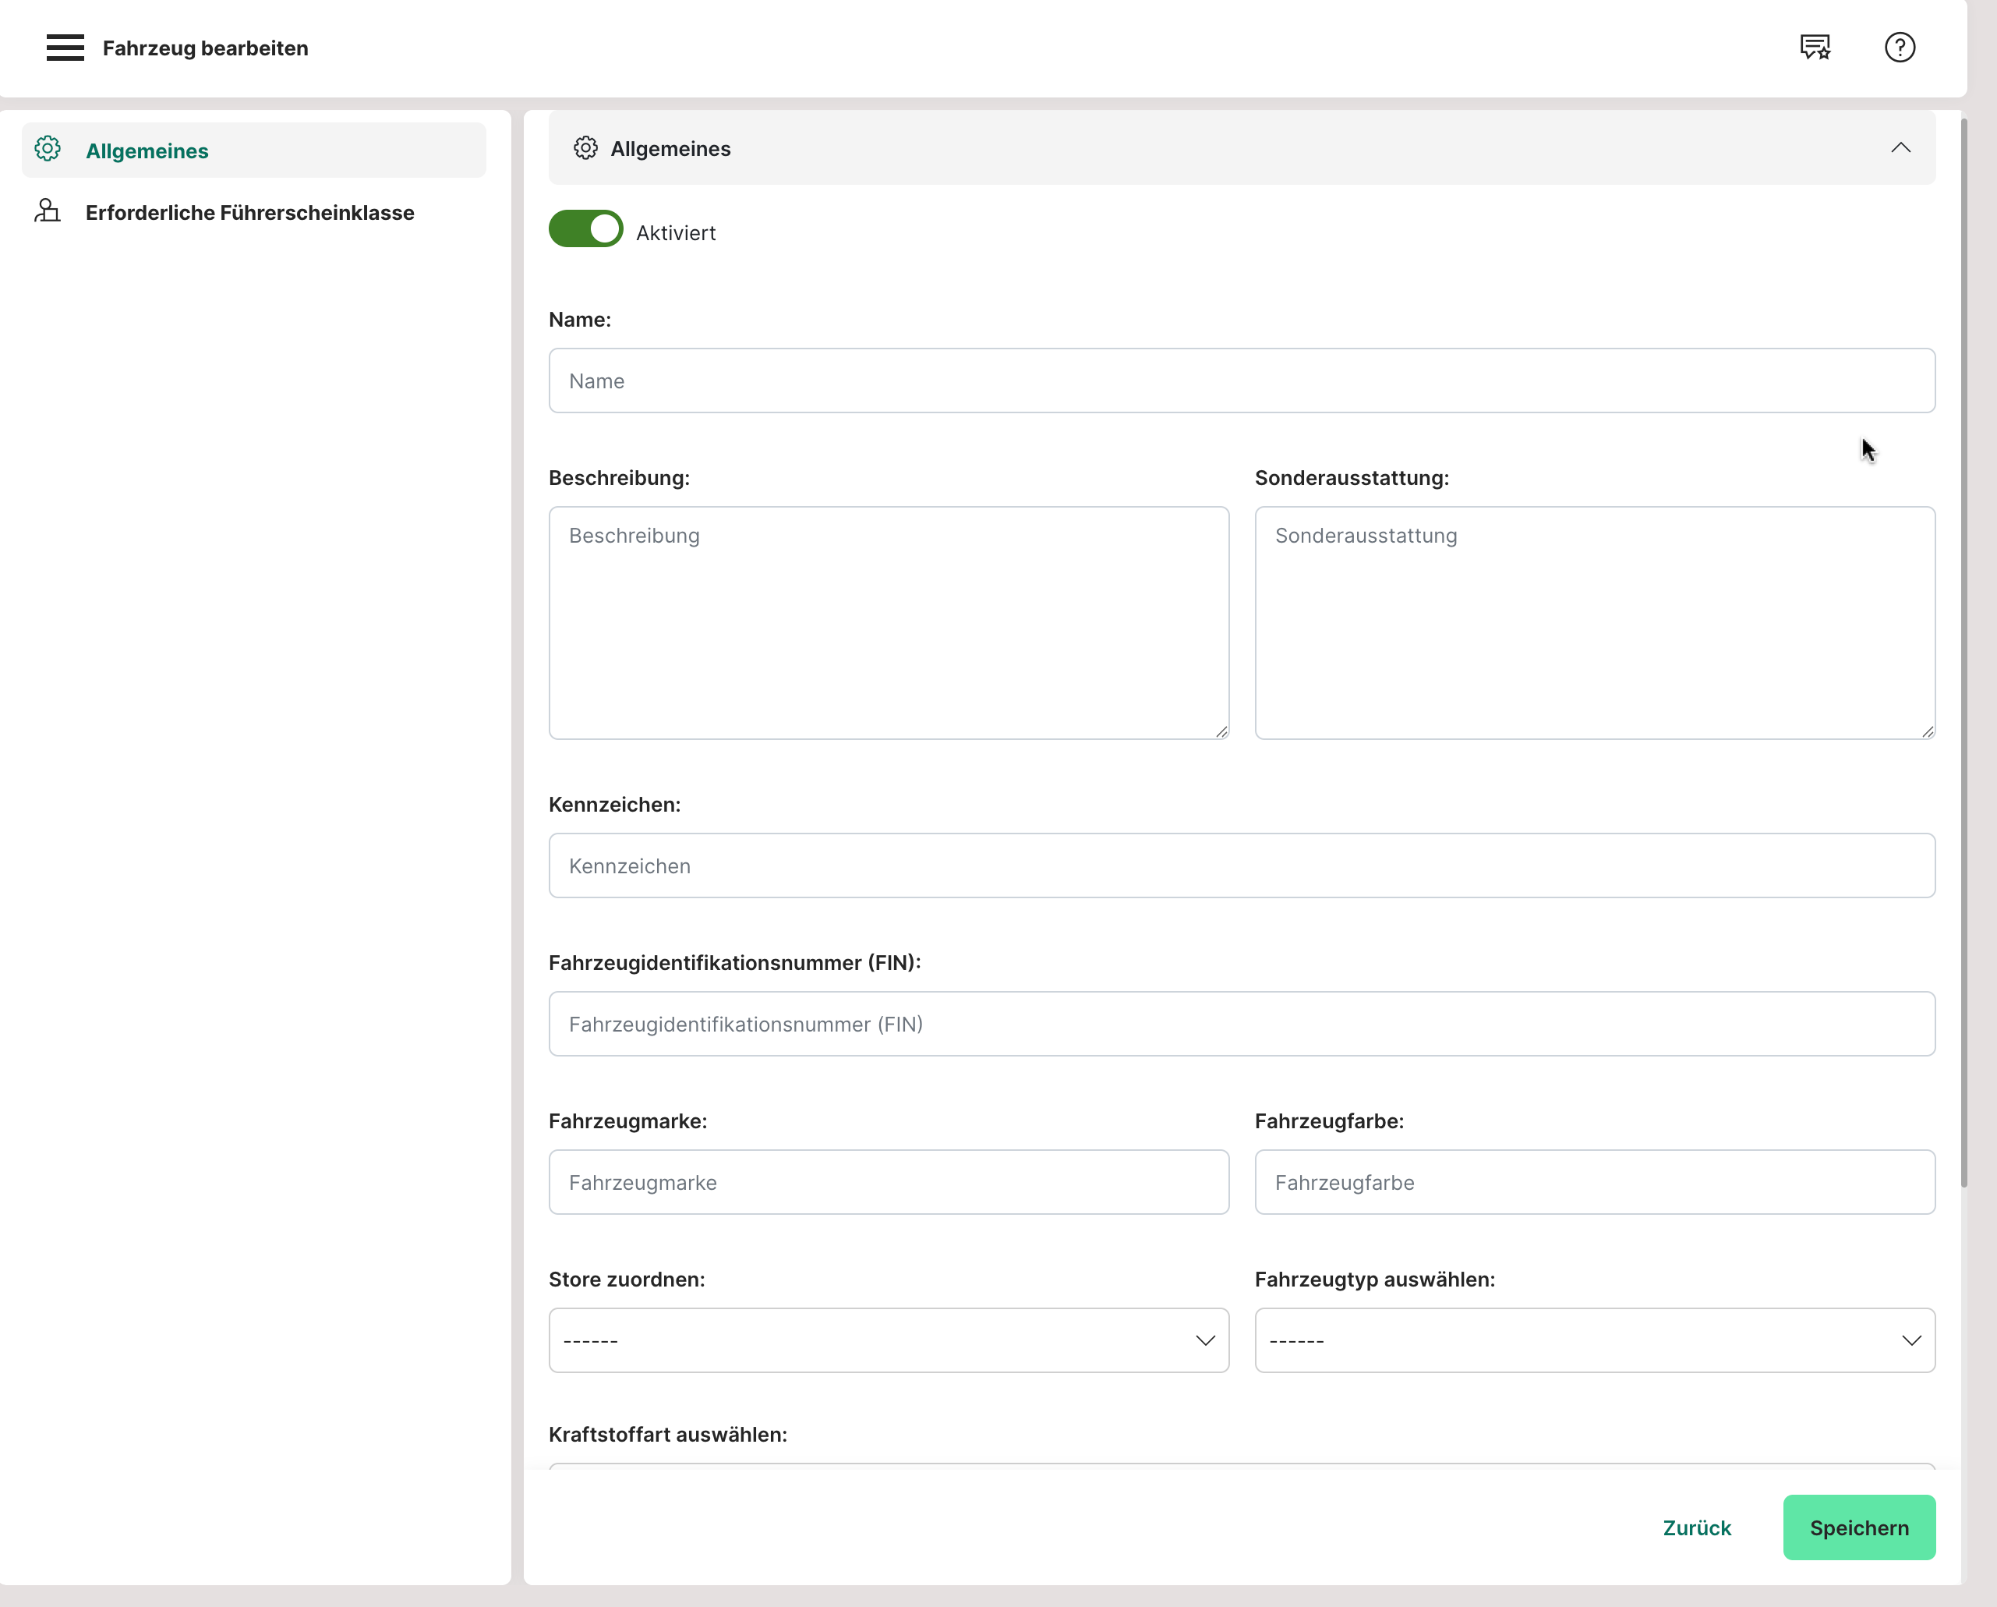Open the Store zuordnen dropdown
Viewport: 1997px width, 1607px height.
click(x=889, y=1340)
